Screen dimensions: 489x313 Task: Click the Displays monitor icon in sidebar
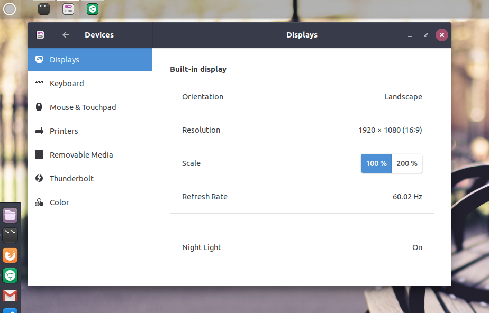[39, 60]
